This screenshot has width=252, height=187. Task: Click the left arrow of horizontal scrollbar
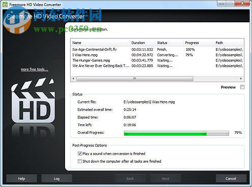coord(73,79)
